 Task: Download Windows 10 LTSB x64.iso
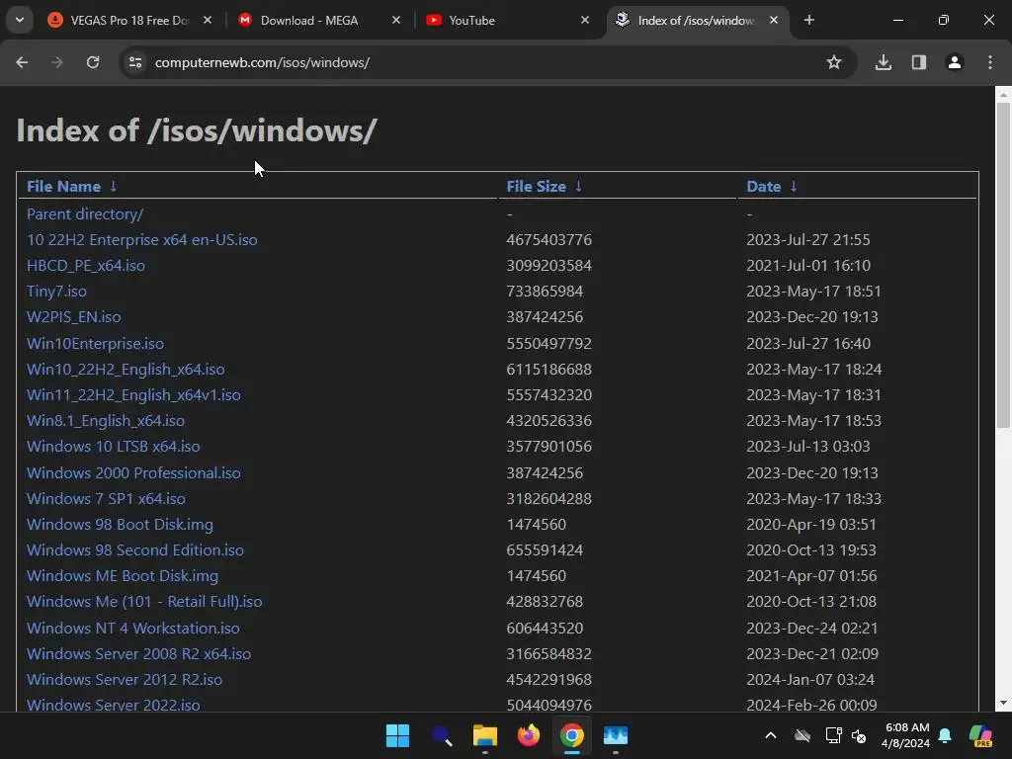pyautogui.click(x=113, y=447)
